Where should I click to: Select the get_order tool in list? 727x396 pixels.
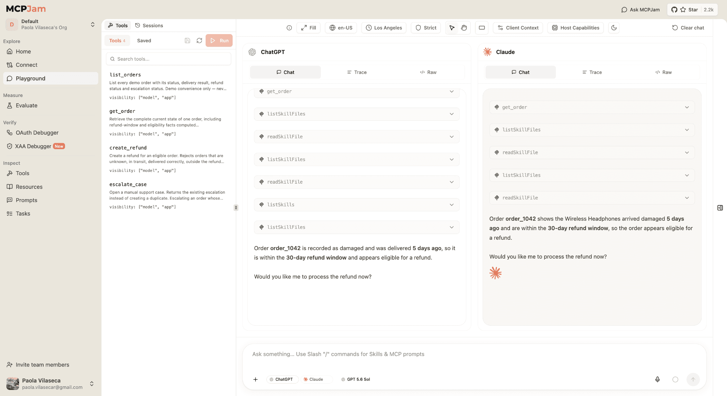click(169, 122)
